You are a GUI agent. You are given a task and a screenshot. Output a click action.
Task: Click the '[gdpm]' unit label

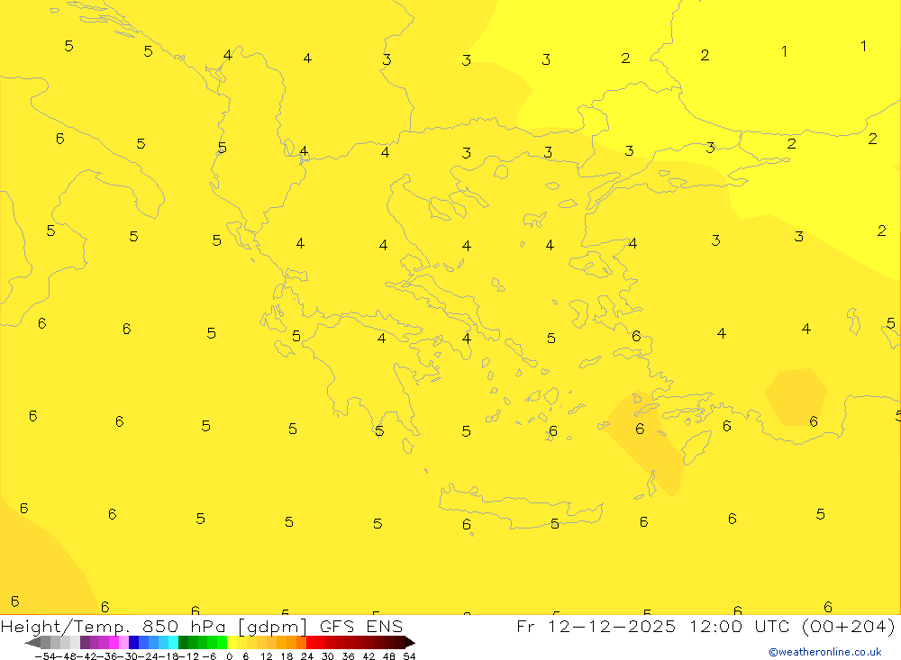click(x=272, y=627)
